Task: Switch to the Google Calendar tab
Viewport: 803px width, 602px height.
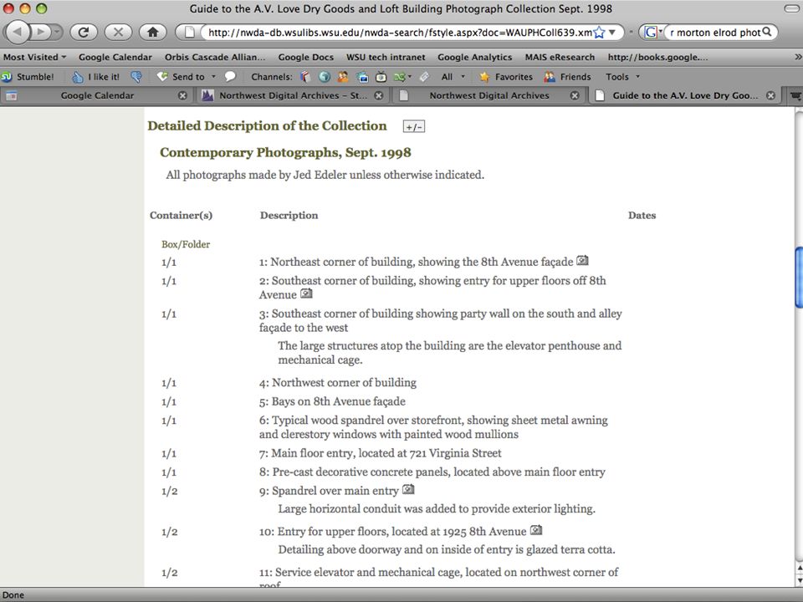Action: (97, 95)
